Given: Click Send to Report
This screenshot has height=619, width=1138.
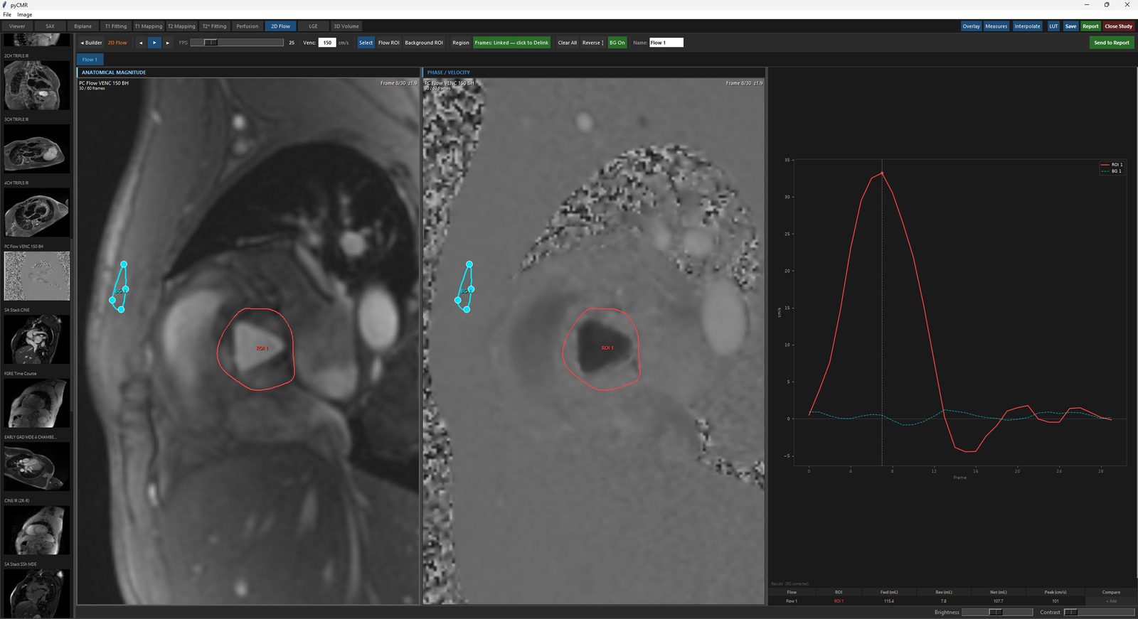Looking at the screenshot, I should pos(1112,43).
